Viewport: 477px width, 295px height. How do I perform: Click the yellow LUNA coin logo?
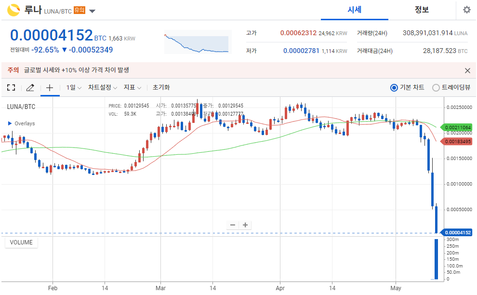click(x=13, y=10)
